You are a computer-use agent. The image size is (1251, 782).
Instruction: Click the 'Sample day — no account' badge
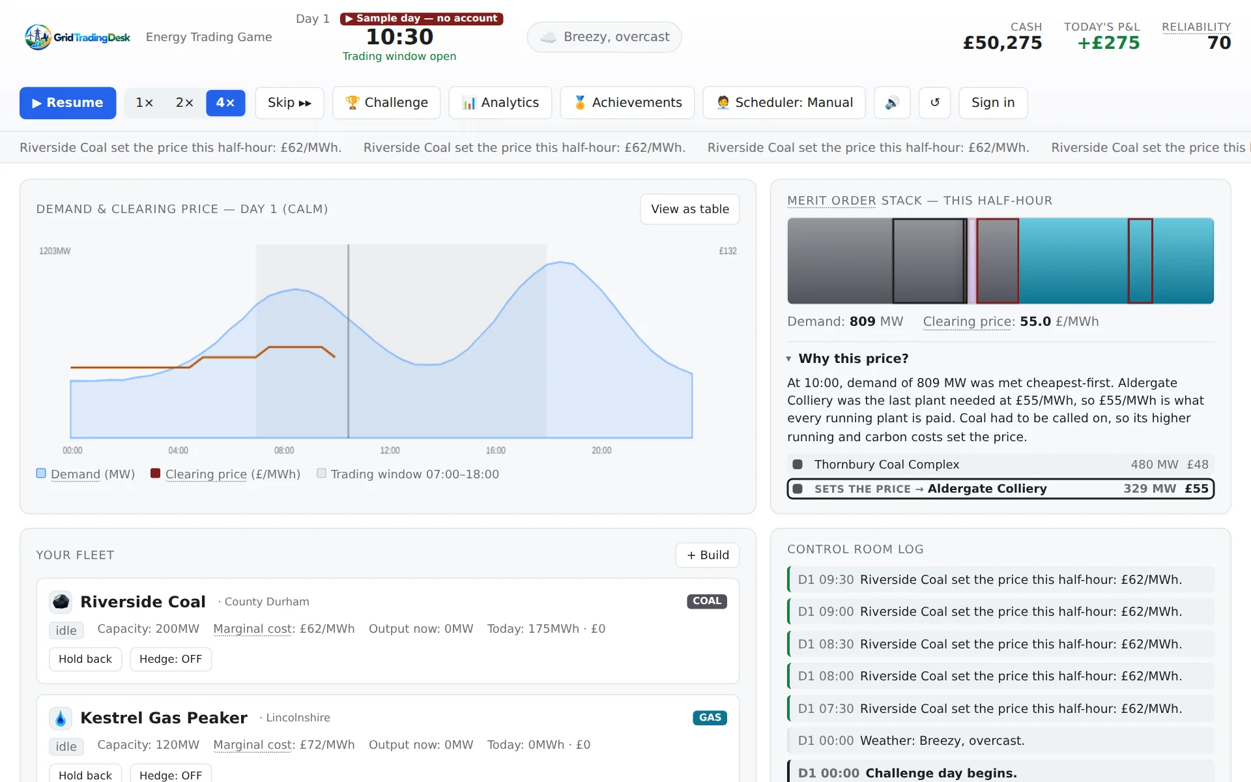(422, 18)
